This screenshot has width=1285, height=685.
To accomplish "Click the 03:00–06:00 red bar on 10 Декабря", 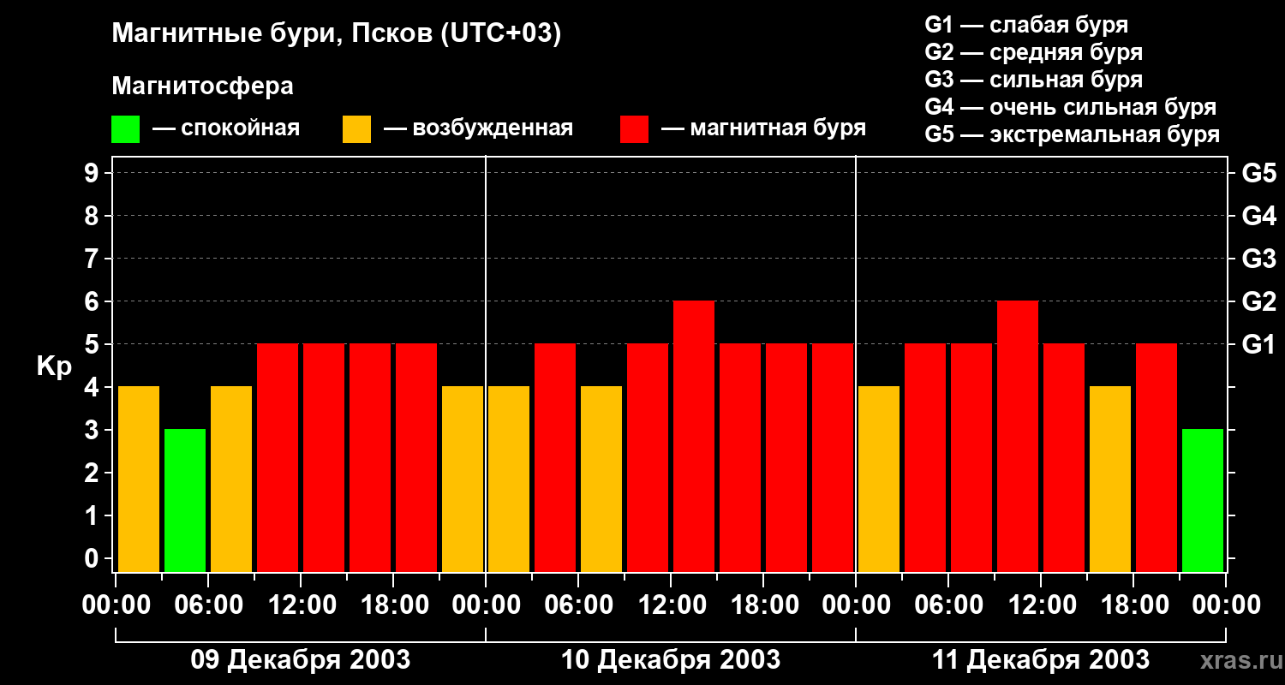I will (555, 457).
